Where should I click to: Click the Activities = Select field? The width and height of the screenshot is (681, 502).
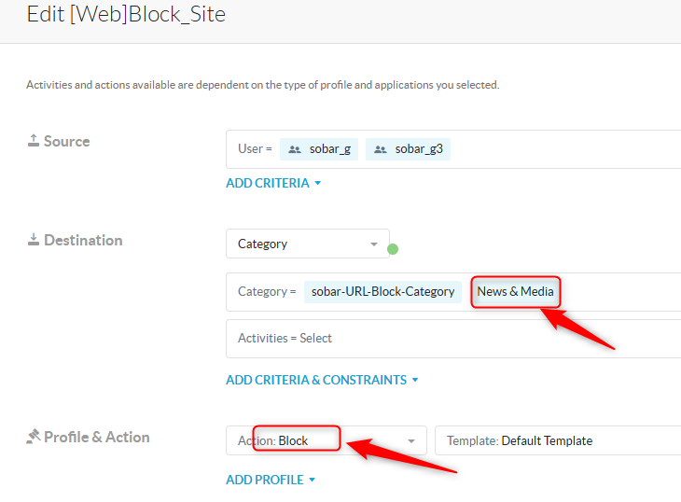click(x=453, y=339)
